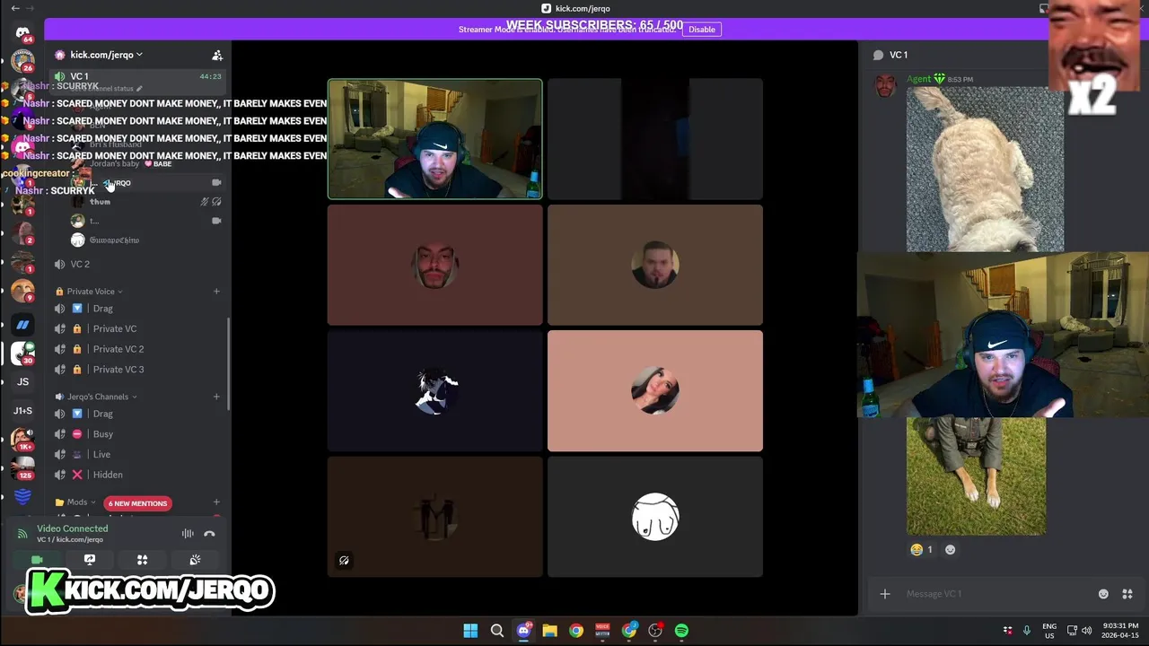The height and width of the screenshot is (646, 1149).
Task: Open the activities launcher in voice panel
Action: (x=142, y=560)
